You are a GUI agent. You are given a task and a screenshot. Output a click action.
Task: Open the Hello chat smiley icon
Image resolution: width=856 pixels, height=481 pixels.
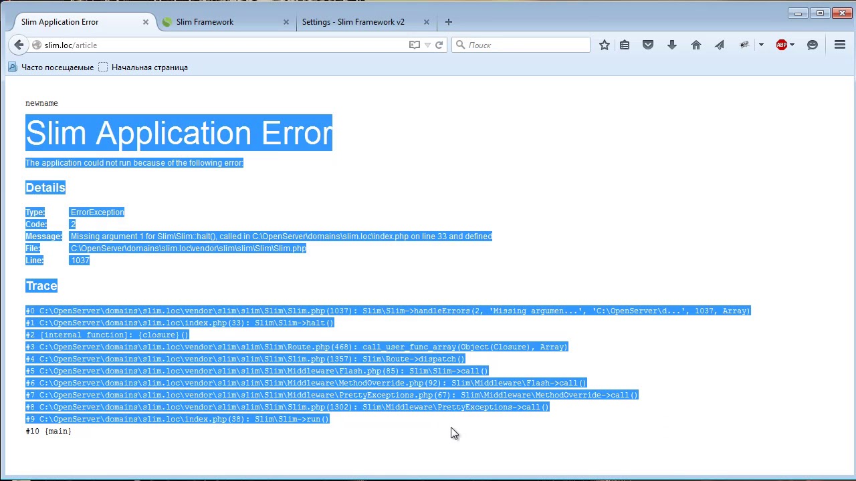point(813,45)
